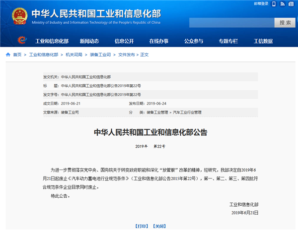Click the 特此公告 line

point(60,196)
